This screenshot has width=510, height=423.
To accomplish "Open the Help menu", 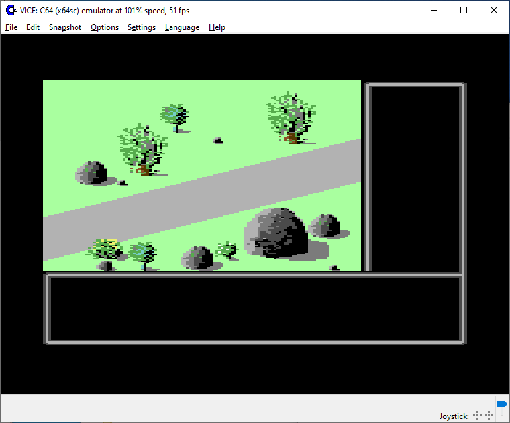I will [217, 27].
